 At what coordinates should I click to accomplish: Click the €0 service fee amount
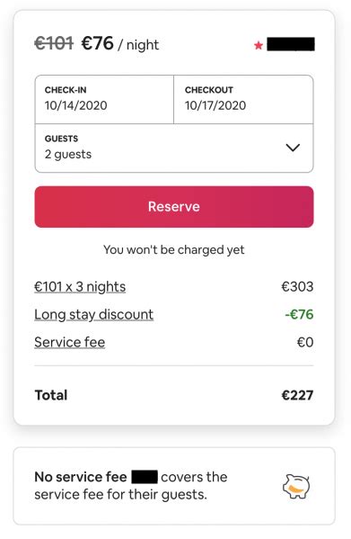[x=305, y=342]
